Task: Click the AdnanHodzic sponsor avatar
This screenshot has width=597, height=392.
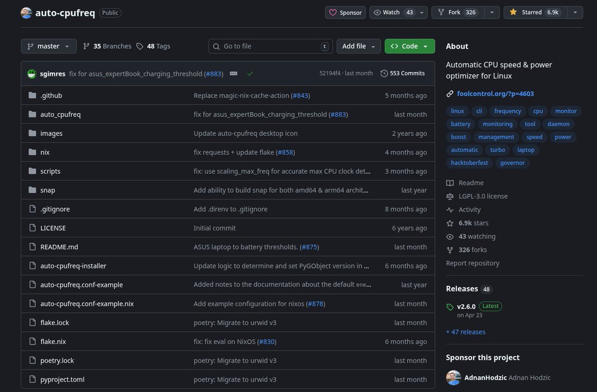Action: point(454,378)
